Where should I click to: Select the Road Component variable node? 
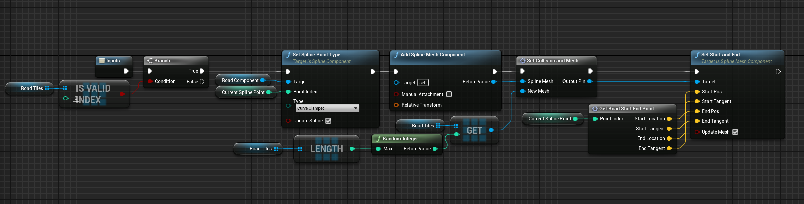point(243,80)
